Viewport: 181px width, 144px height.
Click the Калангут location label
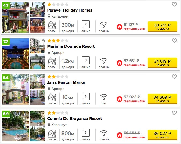[59, 125]
